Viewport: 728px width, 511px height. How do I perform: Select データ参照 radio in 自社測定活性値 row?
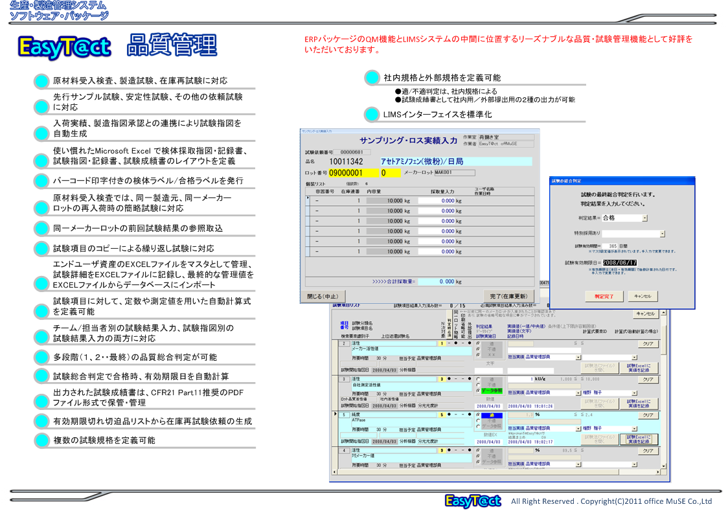(x=478, y=391)
